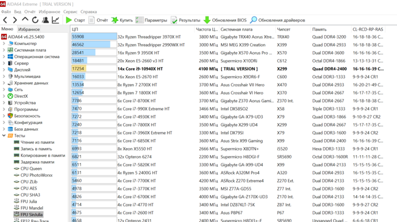The height and width of the screenshot is (222, 397).
Task: Select the DirectX Xbox-style icon
Action: coord(10,96)
